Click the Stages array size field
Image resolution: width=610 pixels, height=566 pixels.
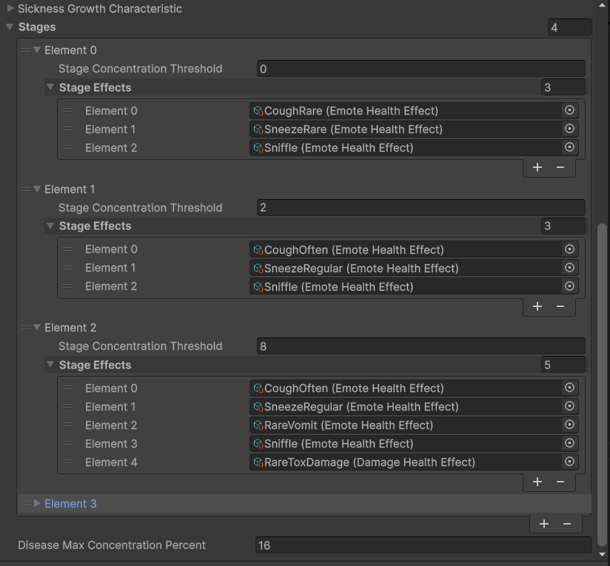tap(569, 27)
